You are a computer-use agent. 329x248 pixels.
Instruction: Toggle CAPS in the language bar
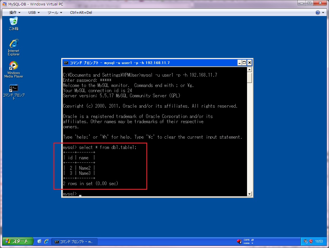[x=246, y=240]
